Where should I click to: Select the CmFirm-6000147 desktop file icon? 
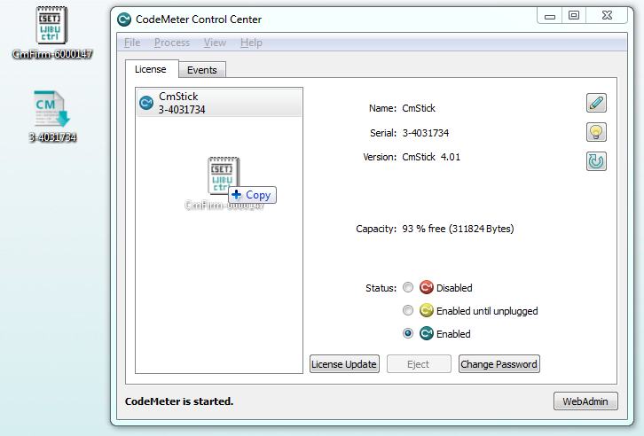pyautogui.click(x=52, y=33)
